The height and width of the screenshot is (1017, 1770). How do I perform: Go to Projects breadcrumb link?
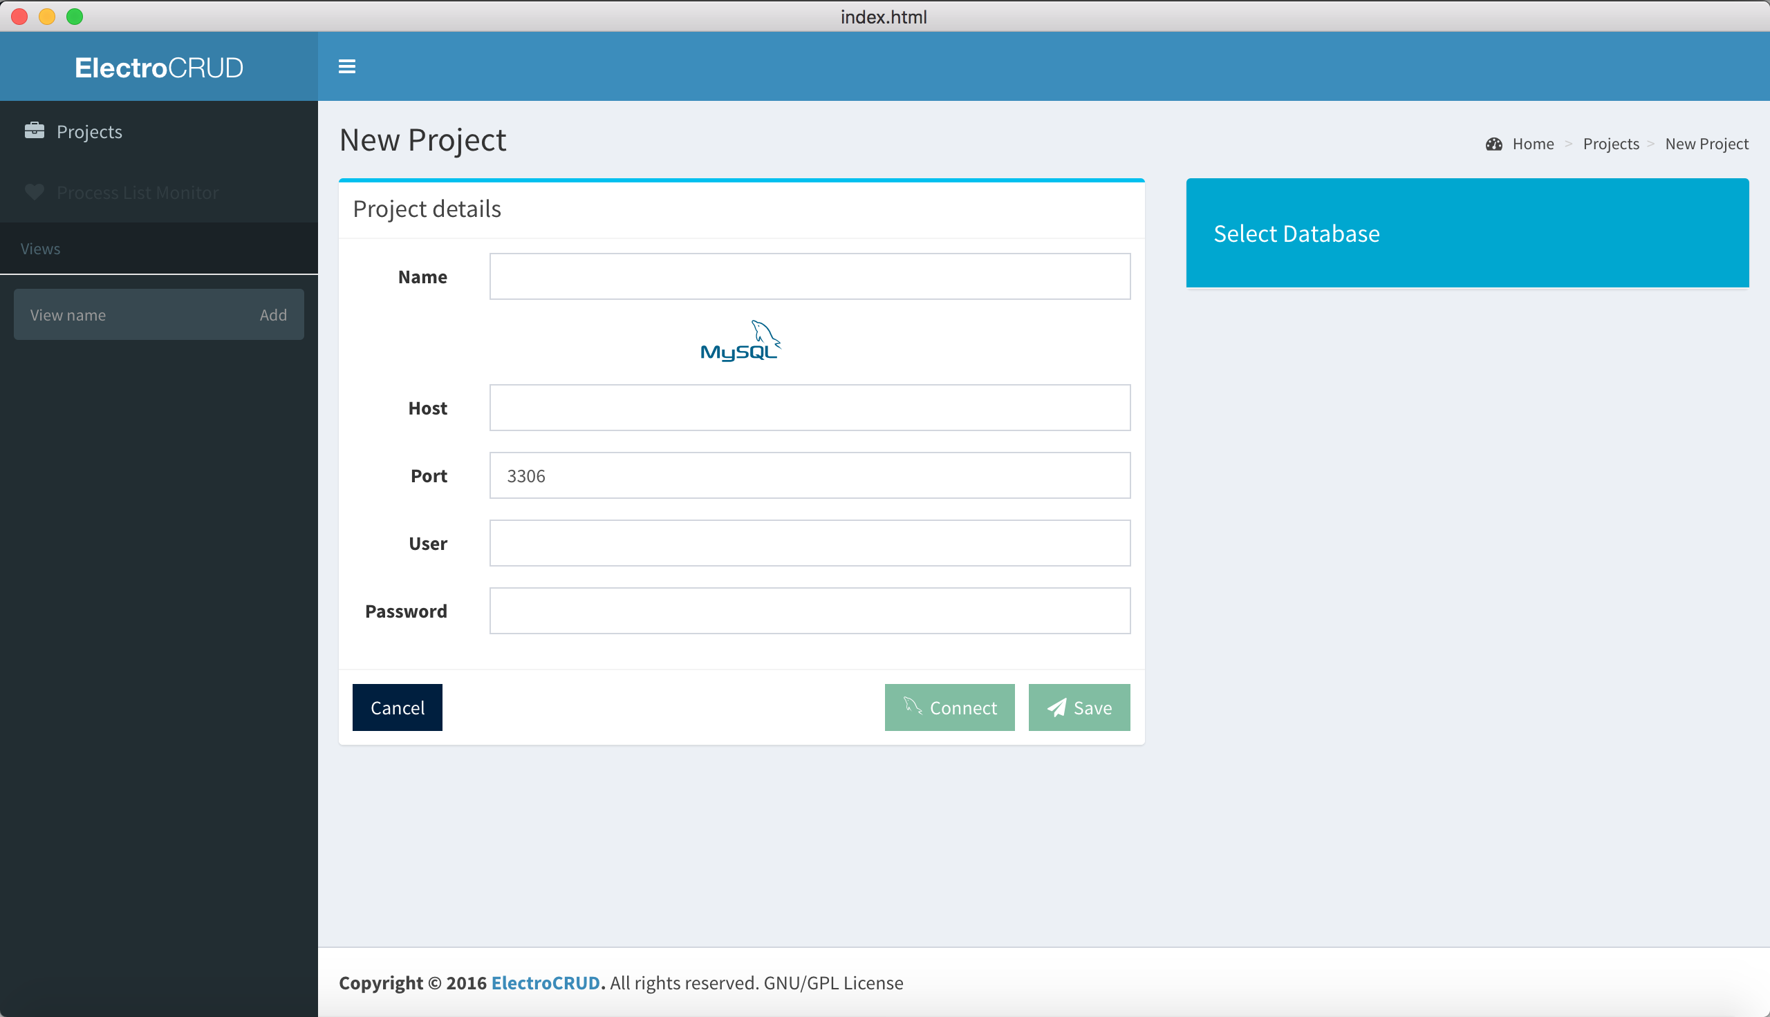(1610, 144)
